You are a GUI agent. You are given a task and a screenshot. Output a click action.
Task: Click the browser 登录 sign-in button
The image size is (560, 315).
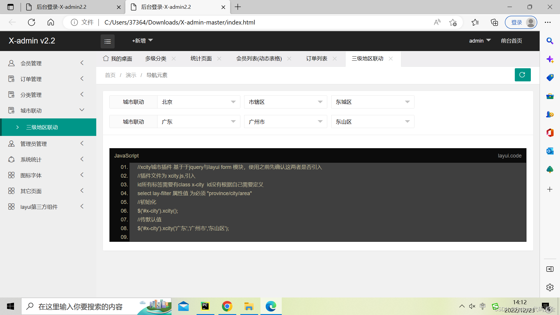click(x=521, y=22)
